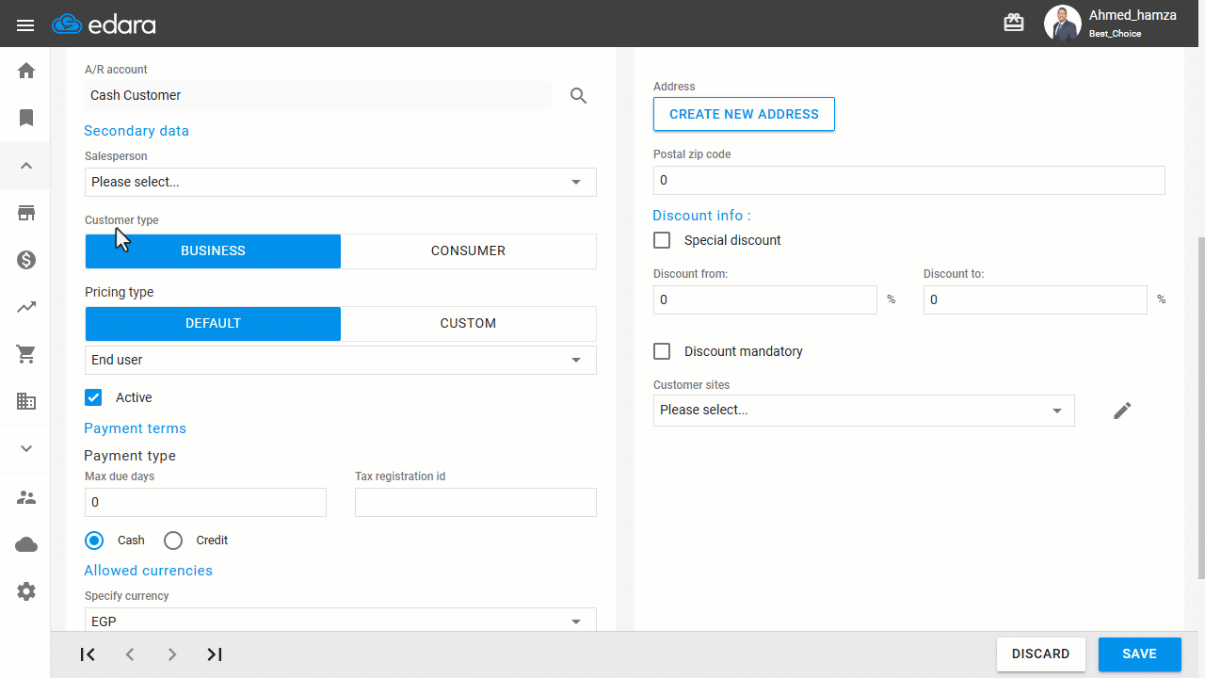Select CONSUMER customer type
Viewport: 1205px width, 678px height.
(468, 251)
